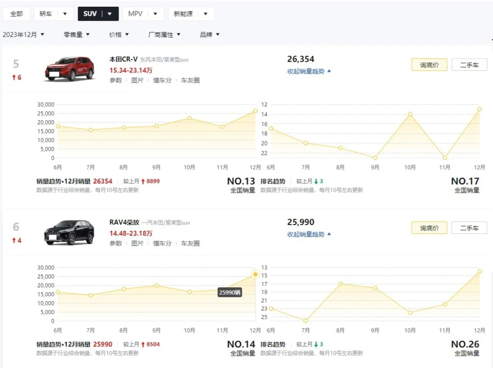Collapse 收起销量趋势 for 本田CR-V

[x=309, y=71]
